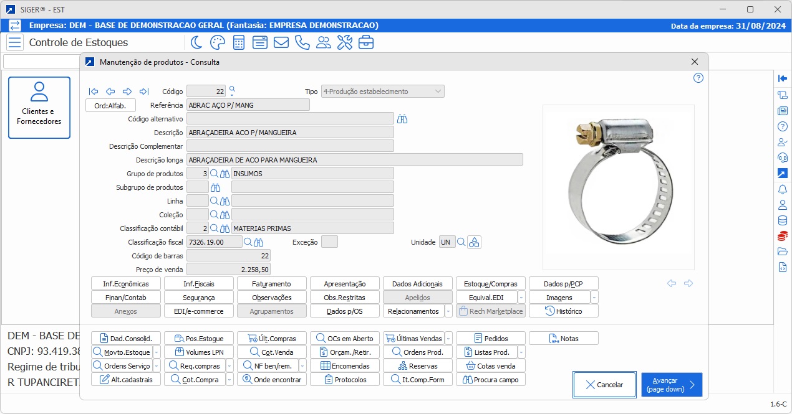Open the Inf.Econômicas section

(126, 284)
